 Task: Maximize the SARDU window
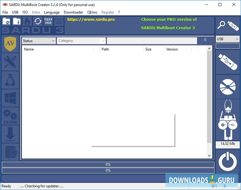220,5
